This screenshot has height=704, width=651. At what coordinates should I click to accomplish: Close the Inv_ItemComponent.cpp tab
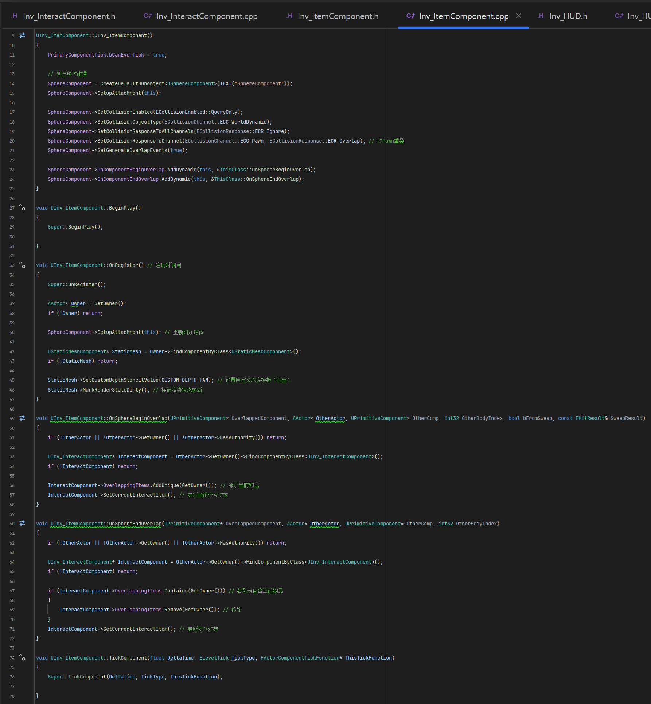pyautogui.click(x=519, y=16)
